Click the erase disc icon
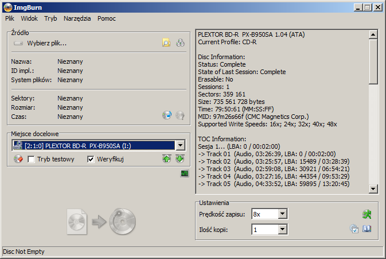 point(18,159)
